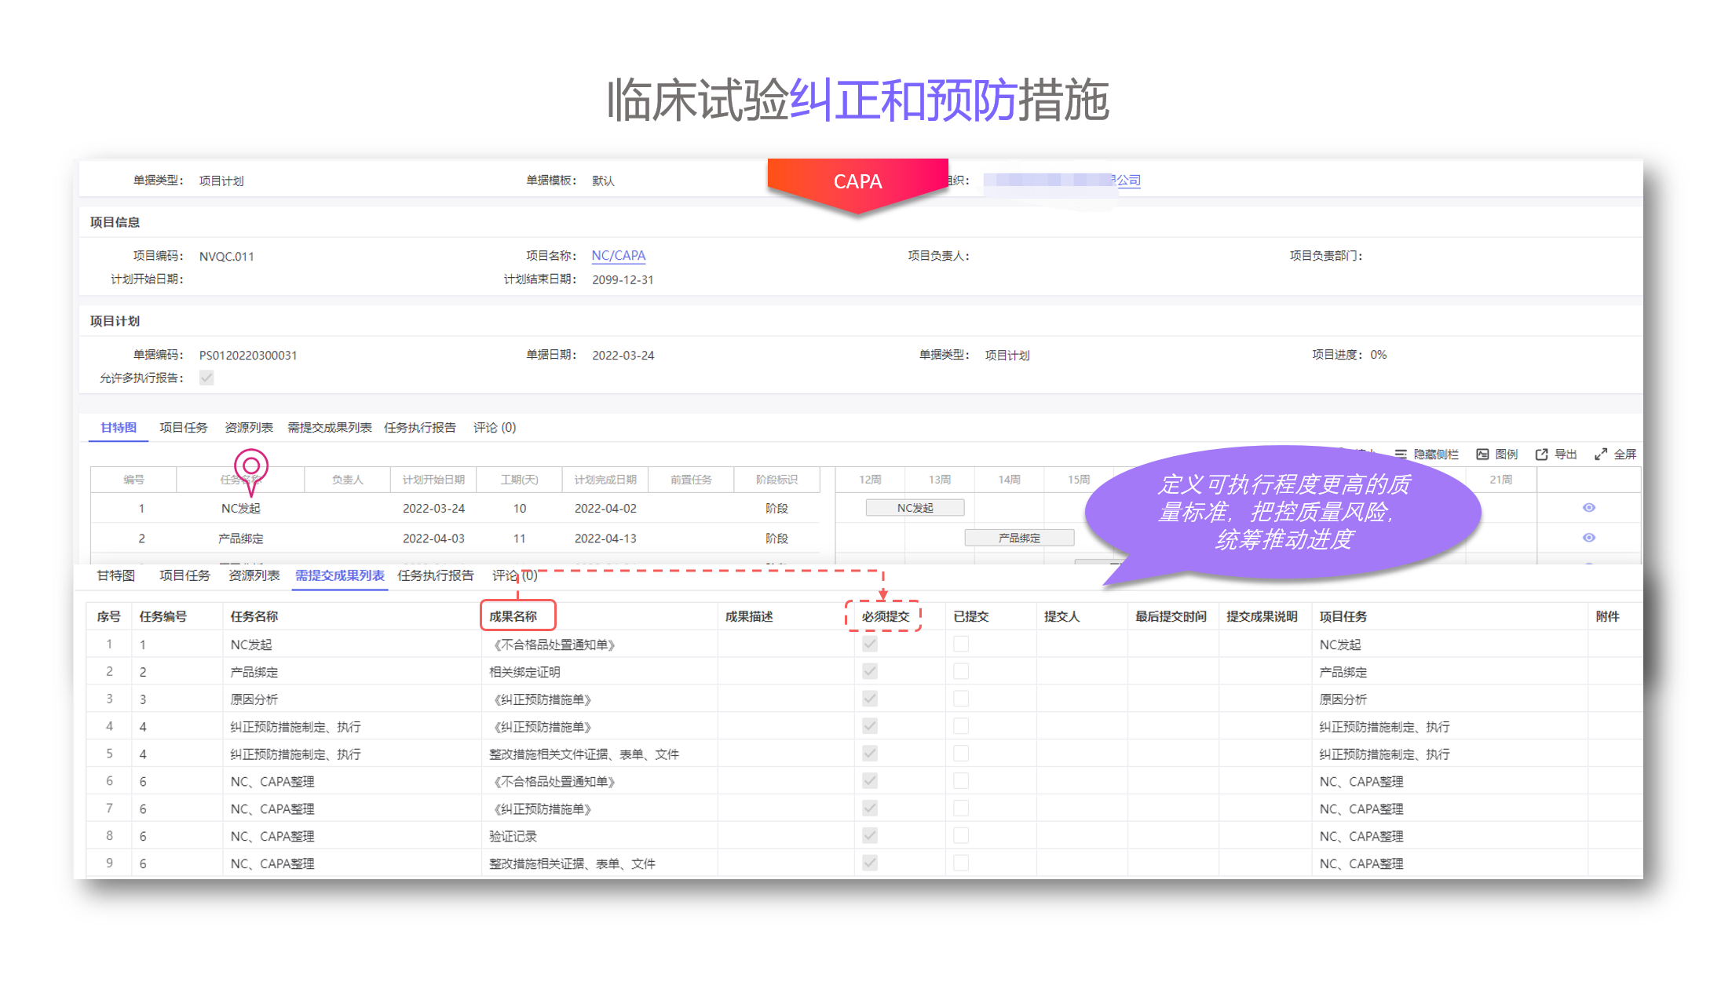Click the 产品绑定 gantt bar
Screen dimensions: 1721x993
pos(1019,538)
